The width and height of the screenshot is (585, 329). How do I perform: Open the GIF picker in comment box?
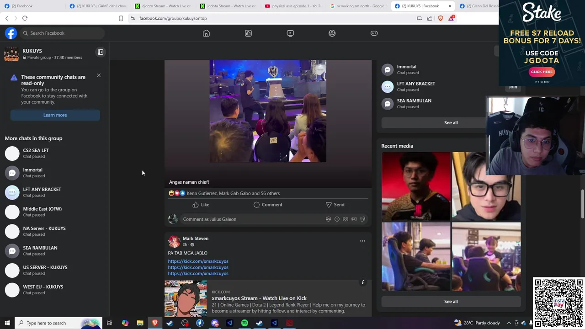coord(354,219)
